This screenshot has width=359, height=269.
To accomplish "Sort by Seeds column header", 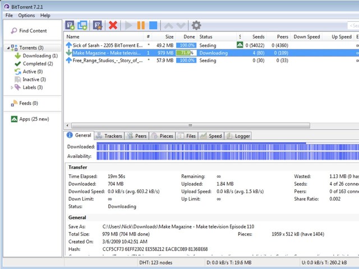I will 255,36.
